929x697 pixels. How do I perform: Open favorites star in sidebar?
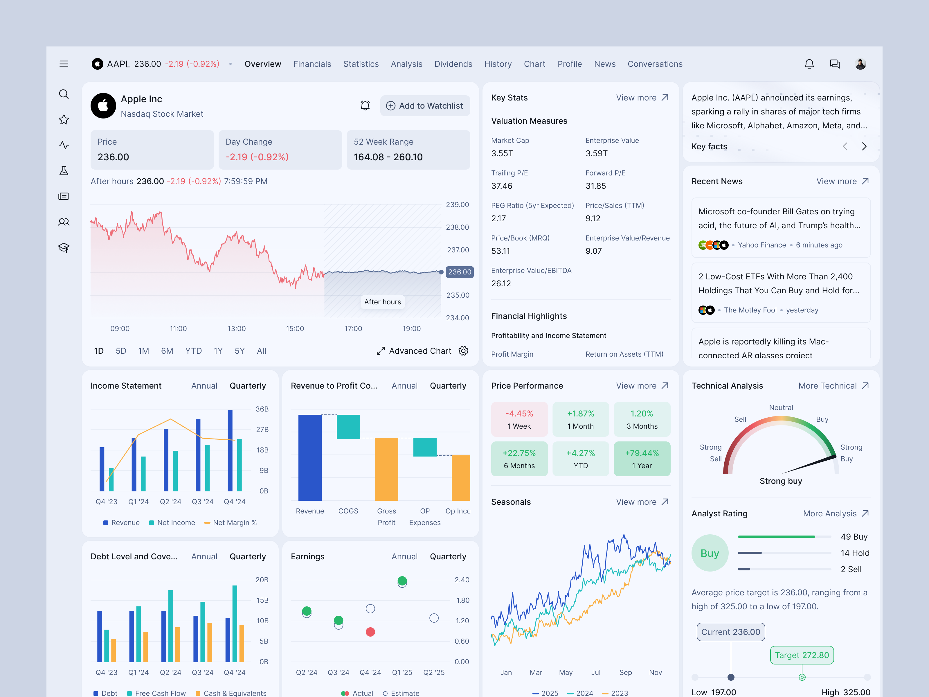[x=64, y=120]
